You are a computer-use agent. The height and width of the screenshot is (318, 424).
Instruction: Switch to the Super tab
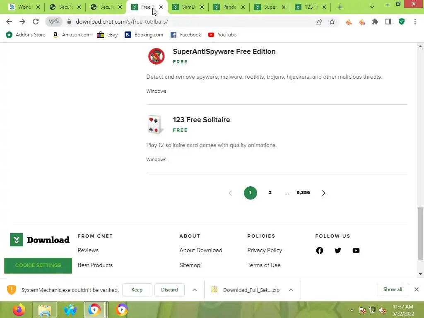tap(270, 7)
